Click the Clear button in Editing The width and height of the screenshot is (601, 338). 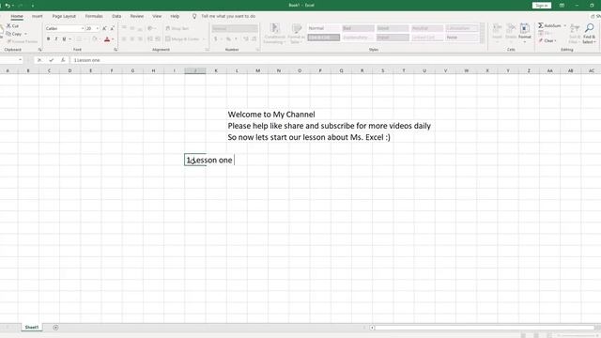tap(548, 40)
